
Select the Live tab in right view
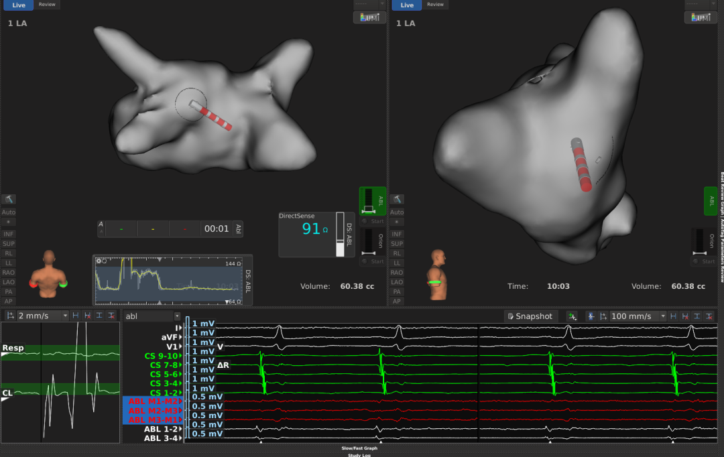[x=407, y=5]
